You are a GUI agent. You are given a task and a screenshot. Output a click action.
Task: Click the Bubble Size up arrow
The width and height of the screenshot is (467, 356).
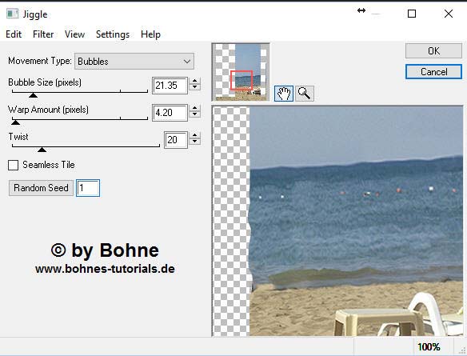[x=195, y=81]
